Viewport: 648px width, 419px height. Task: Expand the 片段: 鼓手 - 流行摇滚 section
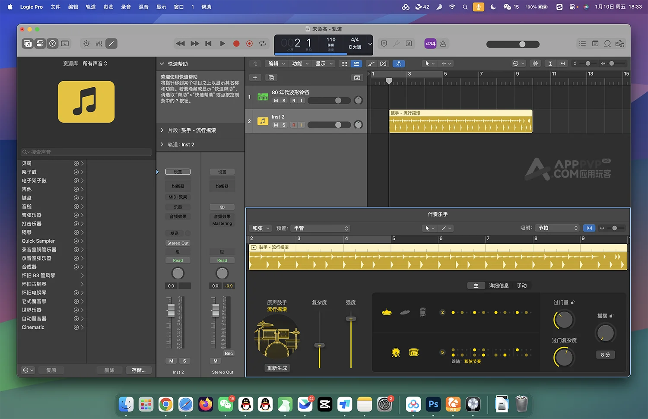(x=162, y=130)
